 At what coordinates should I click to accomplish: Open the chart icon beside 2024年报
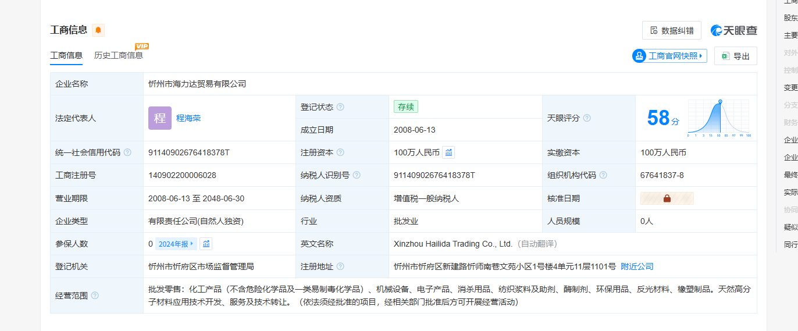(x=206, y=244)
